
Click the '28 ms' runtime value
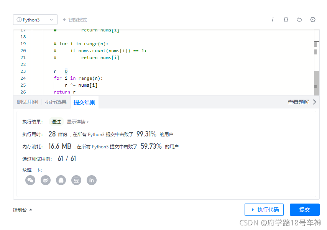pos(58,134)
